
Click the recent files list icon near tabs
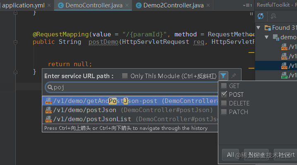point(247,5)
